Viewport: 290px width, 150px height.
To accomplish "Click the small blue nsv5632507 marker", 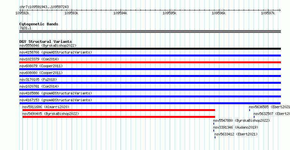I will 254,117.
